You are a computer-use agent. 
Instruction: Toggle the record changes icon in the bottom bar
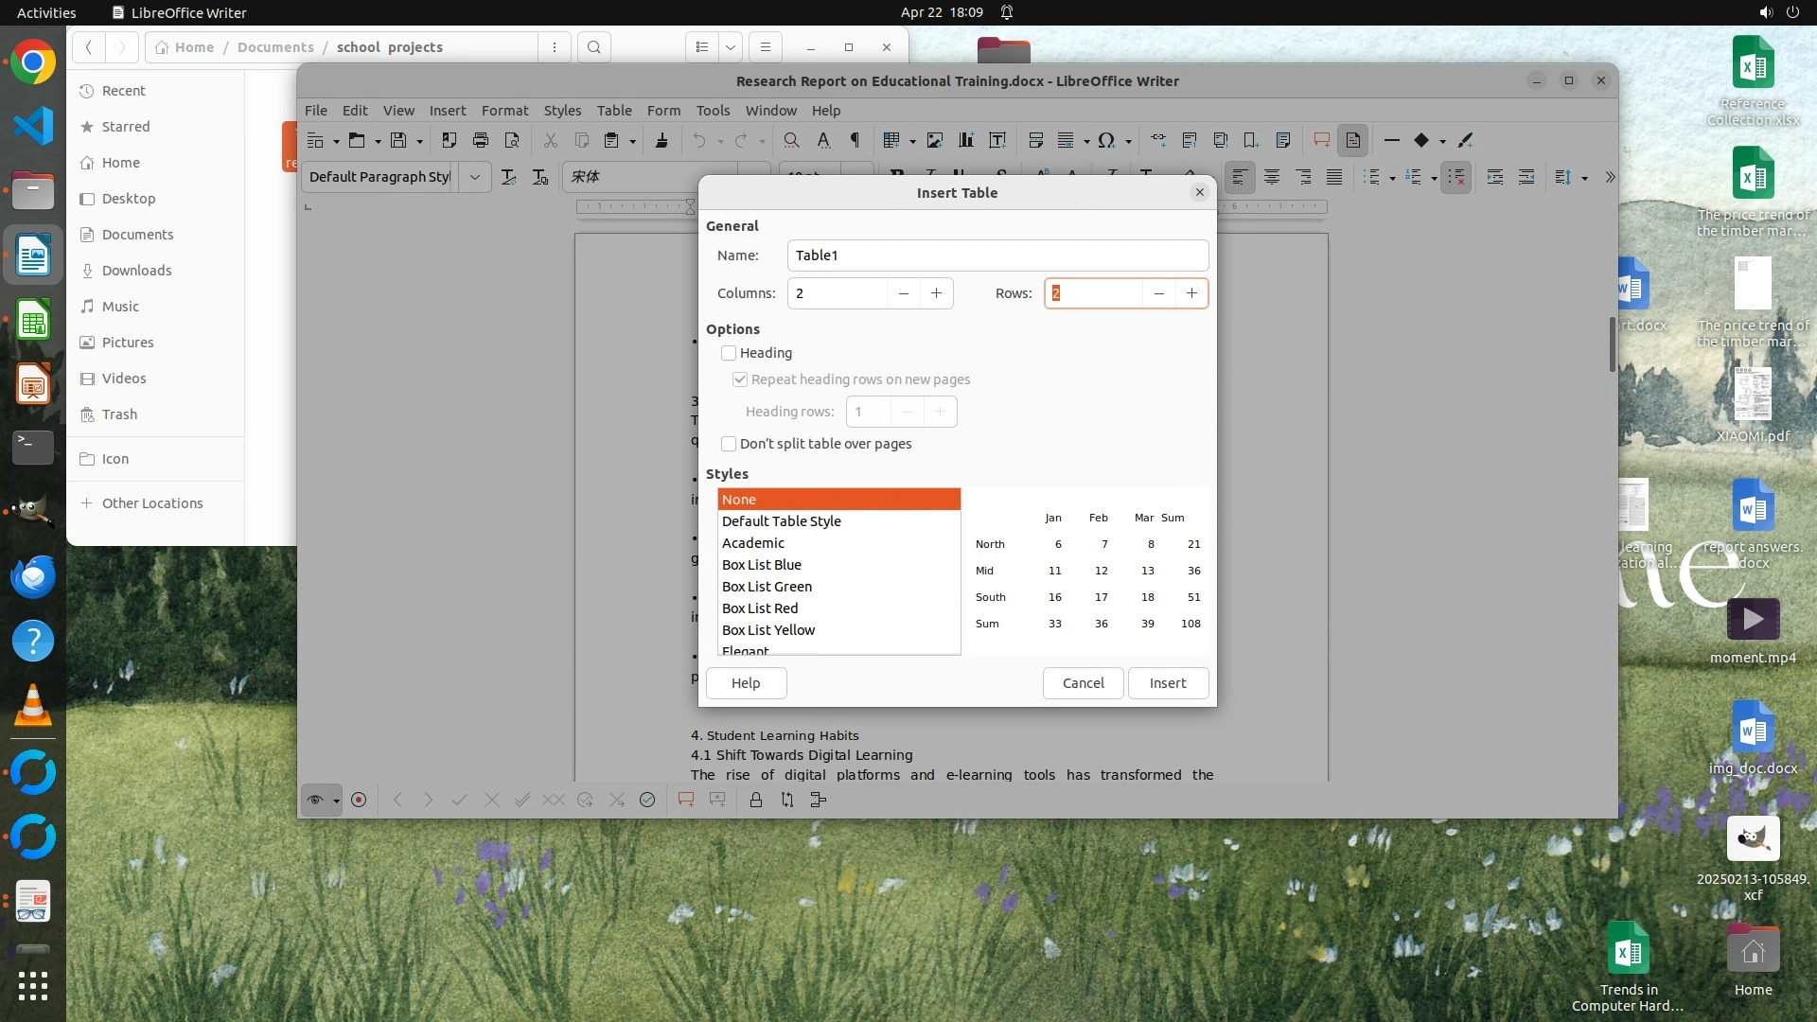359,801
